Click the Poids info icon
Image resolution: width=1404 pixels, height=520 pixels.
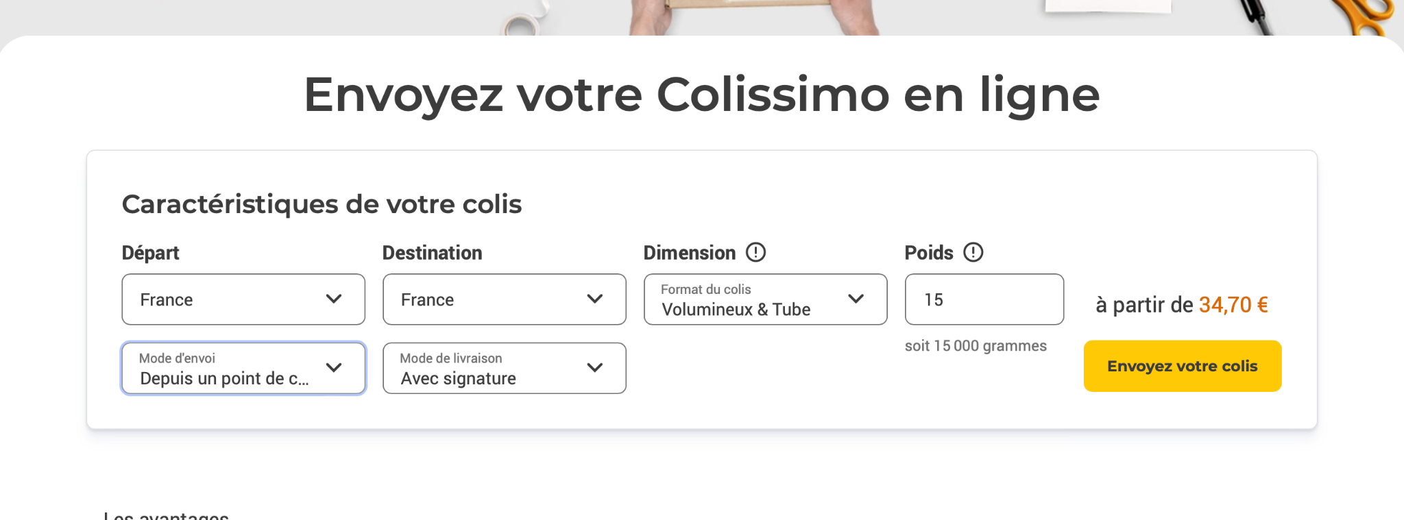click(x=973, y=252)
